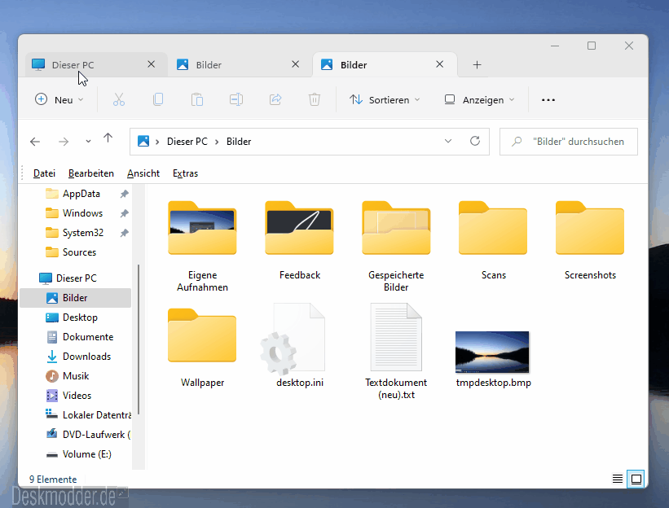The width and height of the screenshot is (669, 508).
Task: Click the Cut scissors icon
Action: pos(119,99)
